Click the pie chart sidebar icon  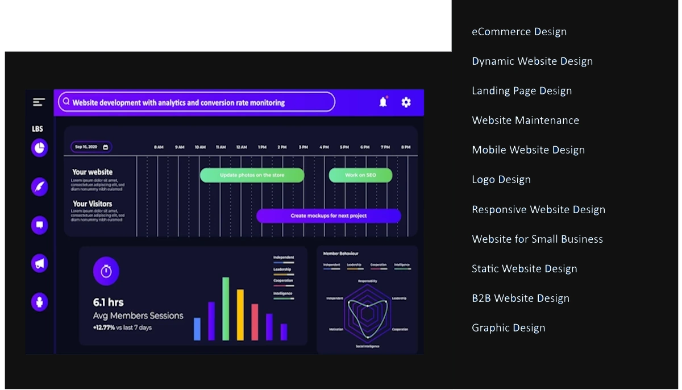39,148
